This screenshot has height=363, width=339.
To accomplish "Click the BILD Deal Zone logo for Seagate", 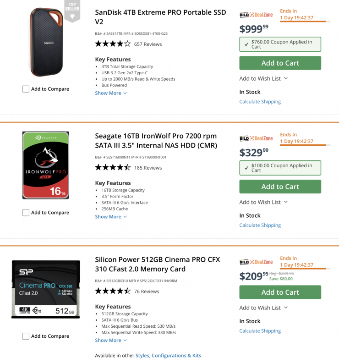I will [x=256, y=138].
